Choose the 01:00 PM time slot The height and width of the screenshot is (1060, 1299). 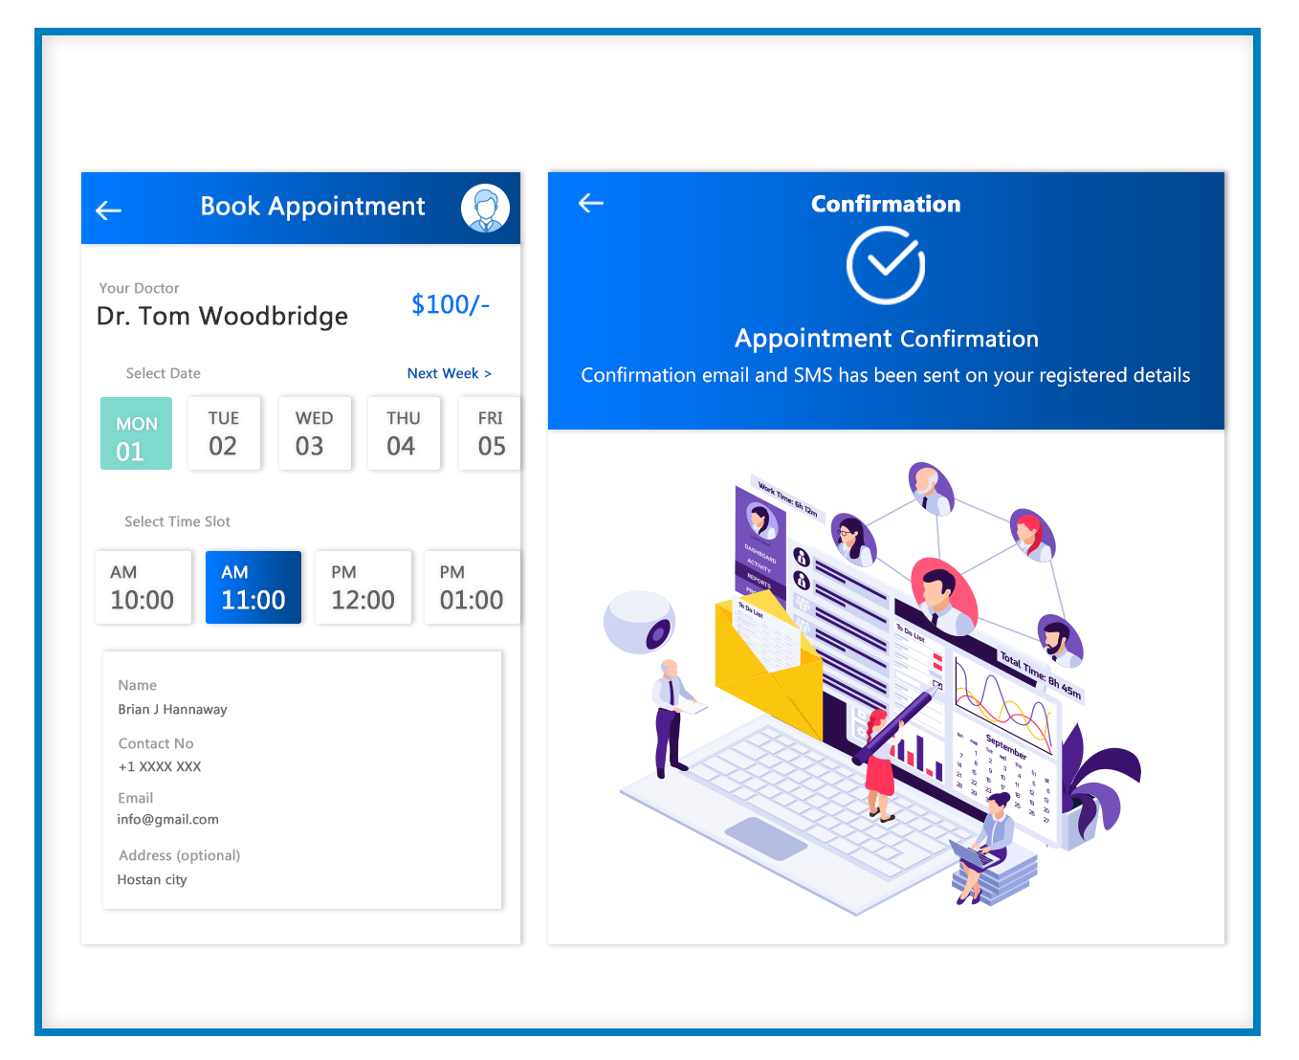click(x=473, y=587)
